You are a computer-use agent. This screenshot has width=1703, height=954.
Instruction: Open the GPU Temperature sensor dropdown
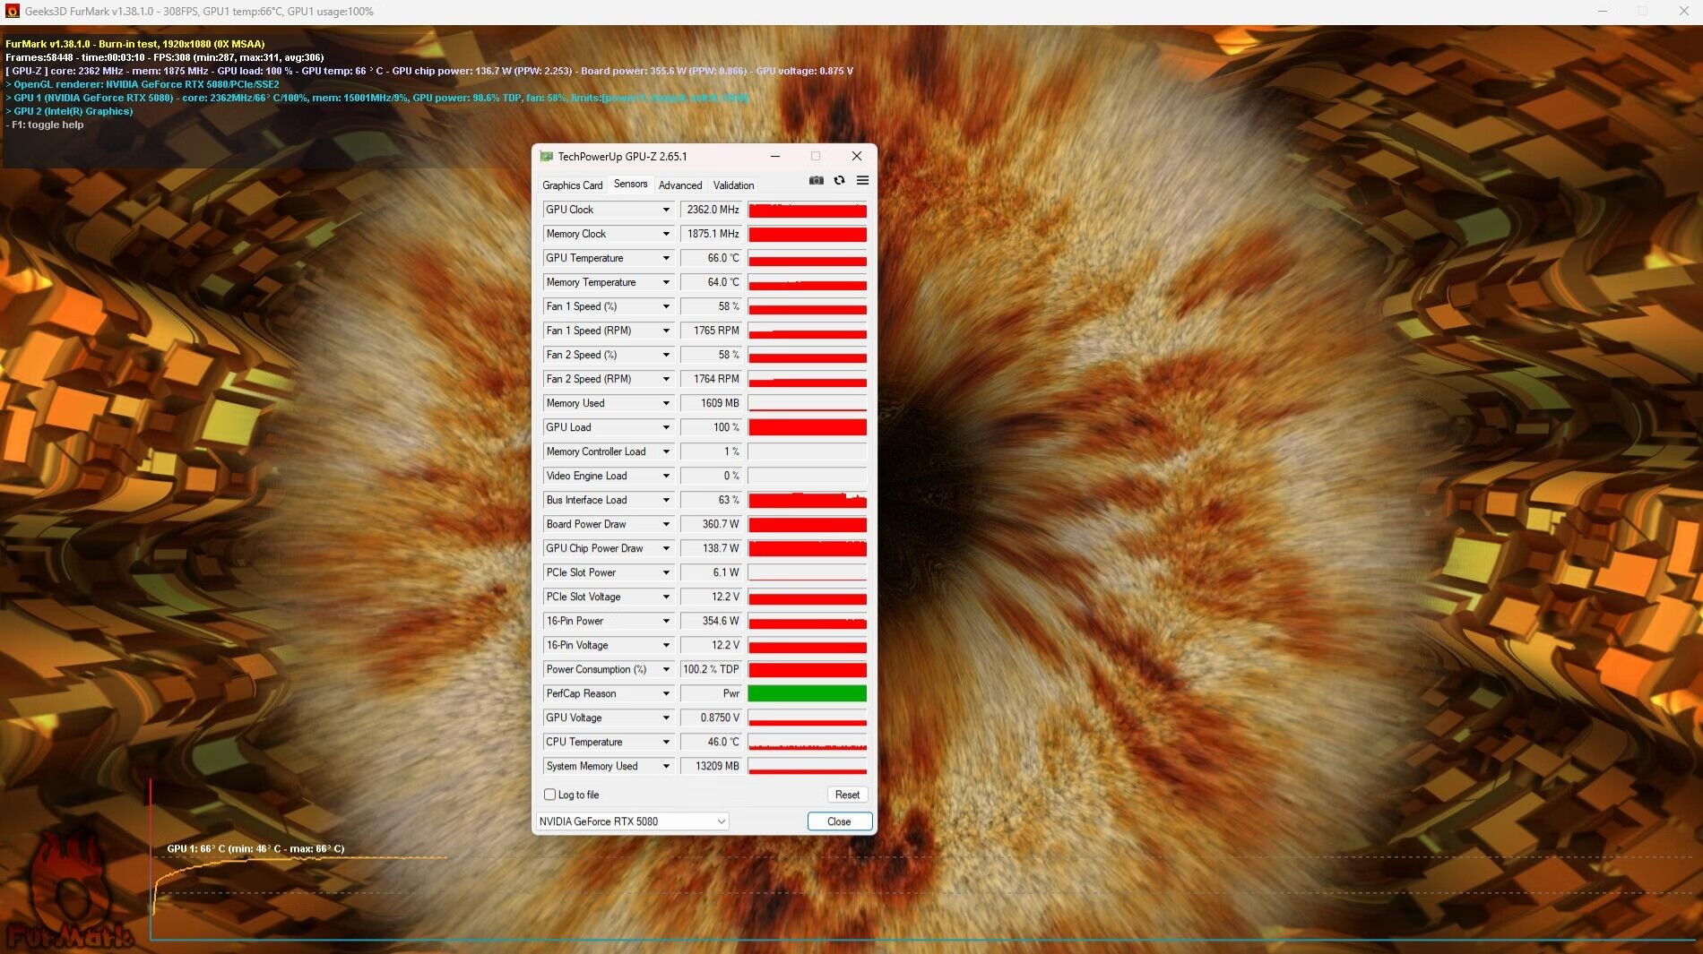pyautogui.click(x=666, y=258)
